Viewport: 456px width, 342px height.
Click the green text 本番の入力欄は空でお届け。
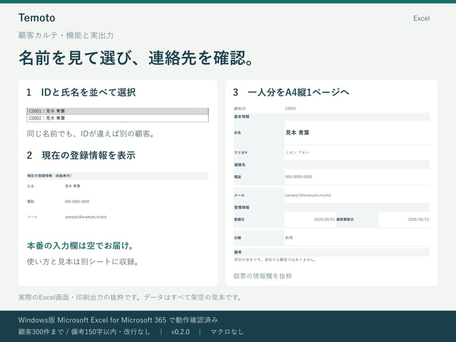click(81, 246)
